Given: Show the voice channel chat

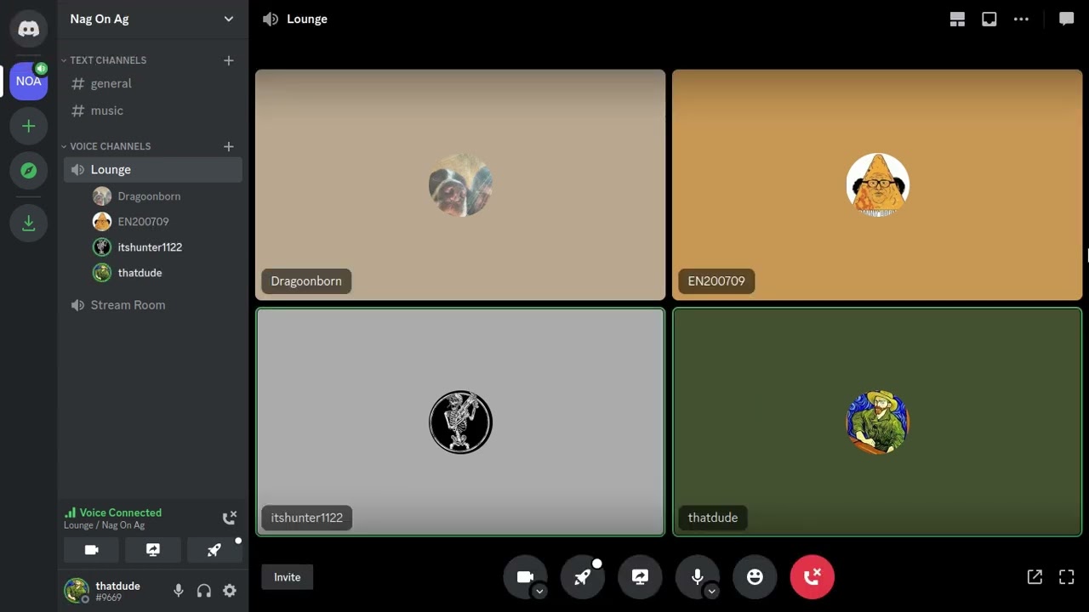Looking at the screenshot, I should coord(1066,19).
